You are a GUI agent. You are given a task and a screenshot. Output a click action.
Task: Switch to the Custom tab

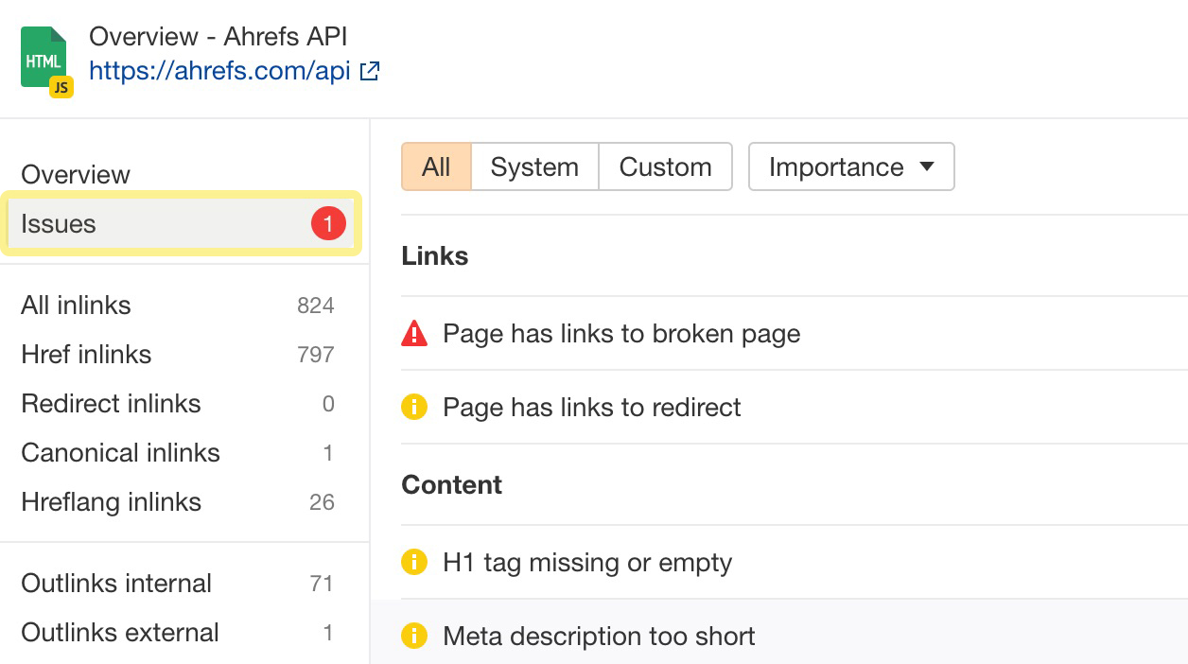[x=665, y=166]
